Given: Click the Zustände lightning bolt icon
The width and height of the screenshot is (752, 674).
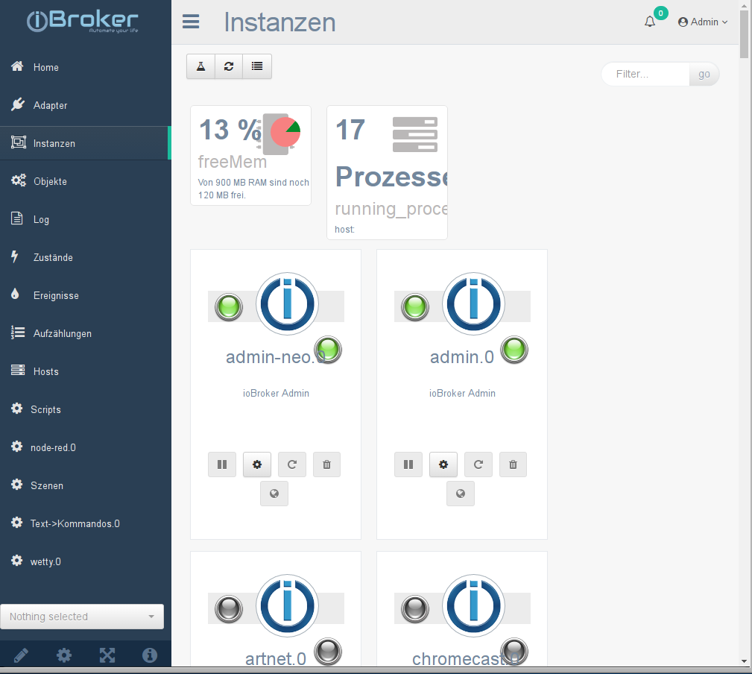Looking at the screenshot, I should 15,256.
